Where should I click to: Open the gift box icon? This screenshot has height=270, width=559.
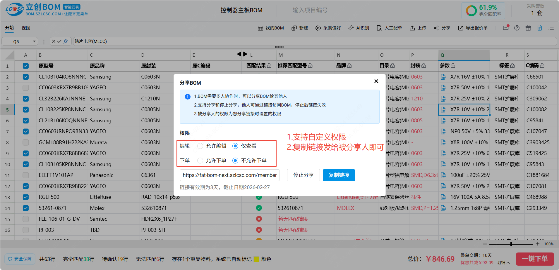pos(528,28)
